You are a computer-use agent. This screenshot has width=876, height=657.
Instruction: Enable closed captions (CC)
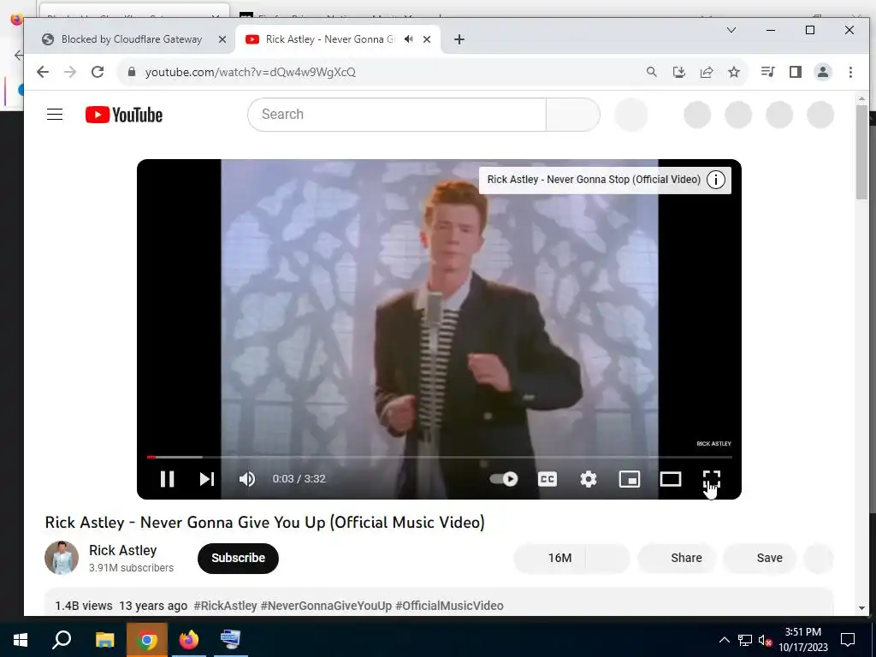pos(547,479)
